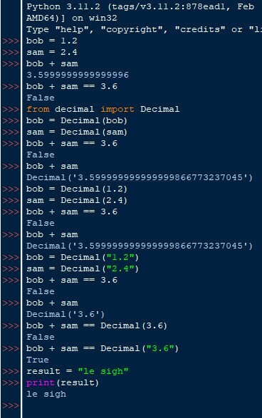Viewport: 262px width, 418px height.
Task: Click the 'print(result)' line
Action: pos(63,383)
